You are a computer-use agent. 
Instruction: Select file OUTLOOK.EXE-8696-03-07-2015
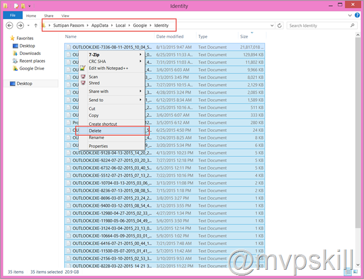click(x=165, y=198)
